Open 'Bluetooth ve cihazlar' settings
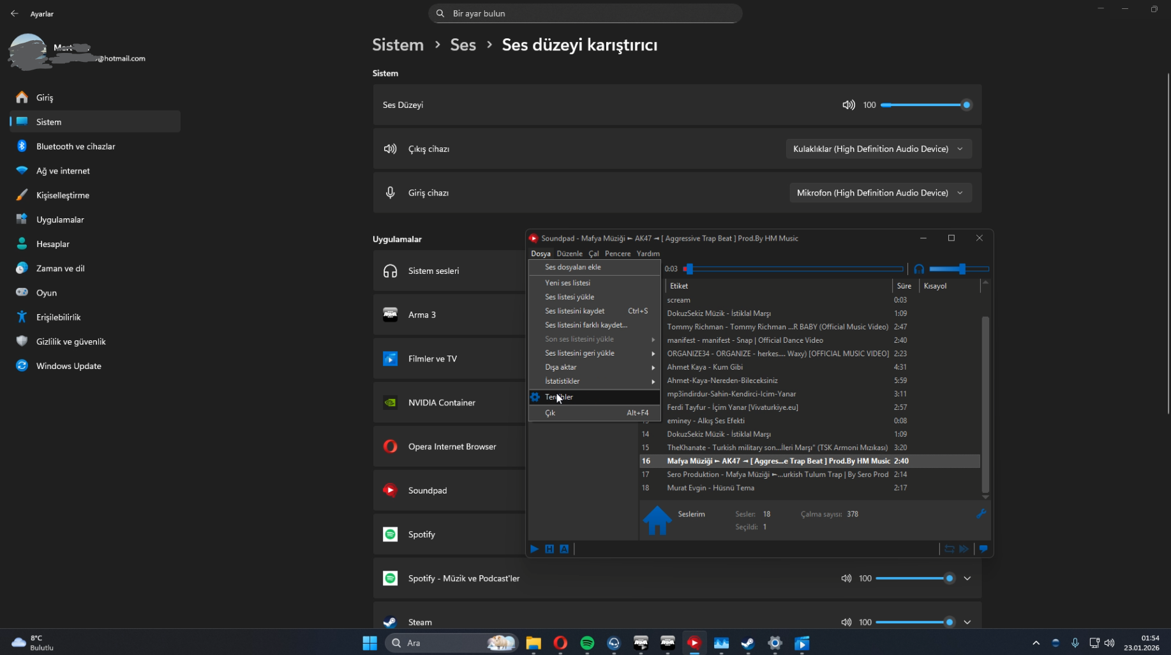Image resolution: width=1171 pixels, height=655 pixels. click(x=95, y=146)
